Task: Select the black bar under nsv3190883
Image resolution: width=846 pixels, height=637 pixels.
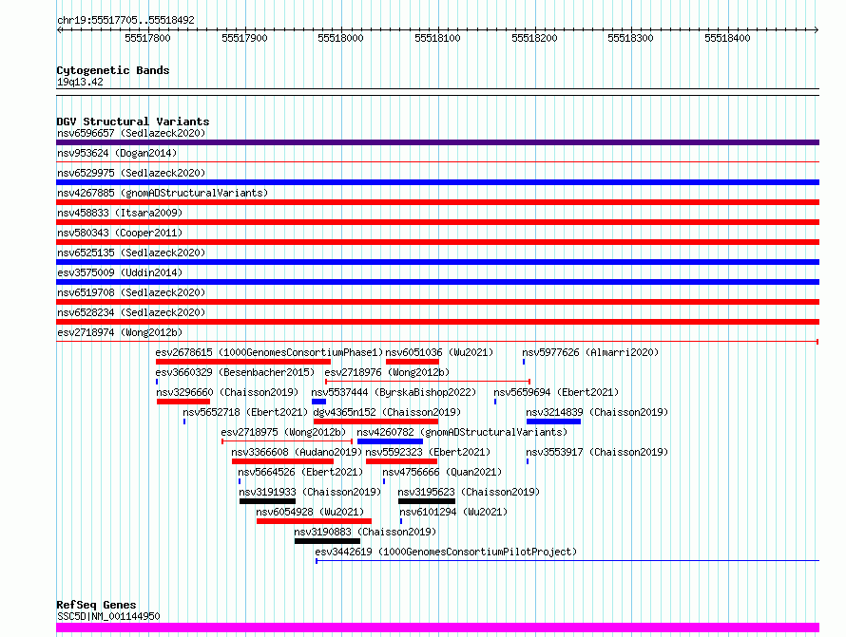Action: 328,541
